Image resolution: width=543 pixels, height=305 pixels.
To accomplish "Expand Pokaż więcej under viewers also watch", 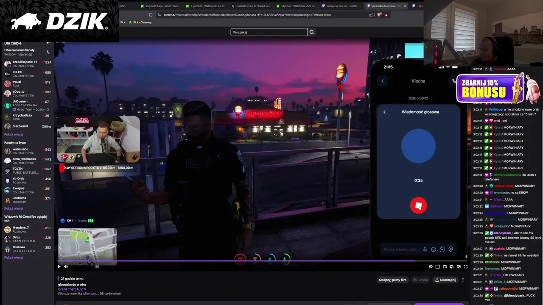I will click(x=14, y=258).
